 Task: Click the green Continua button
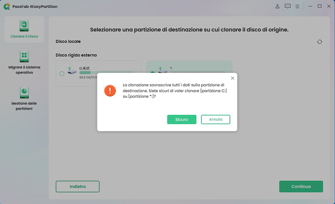301,186
